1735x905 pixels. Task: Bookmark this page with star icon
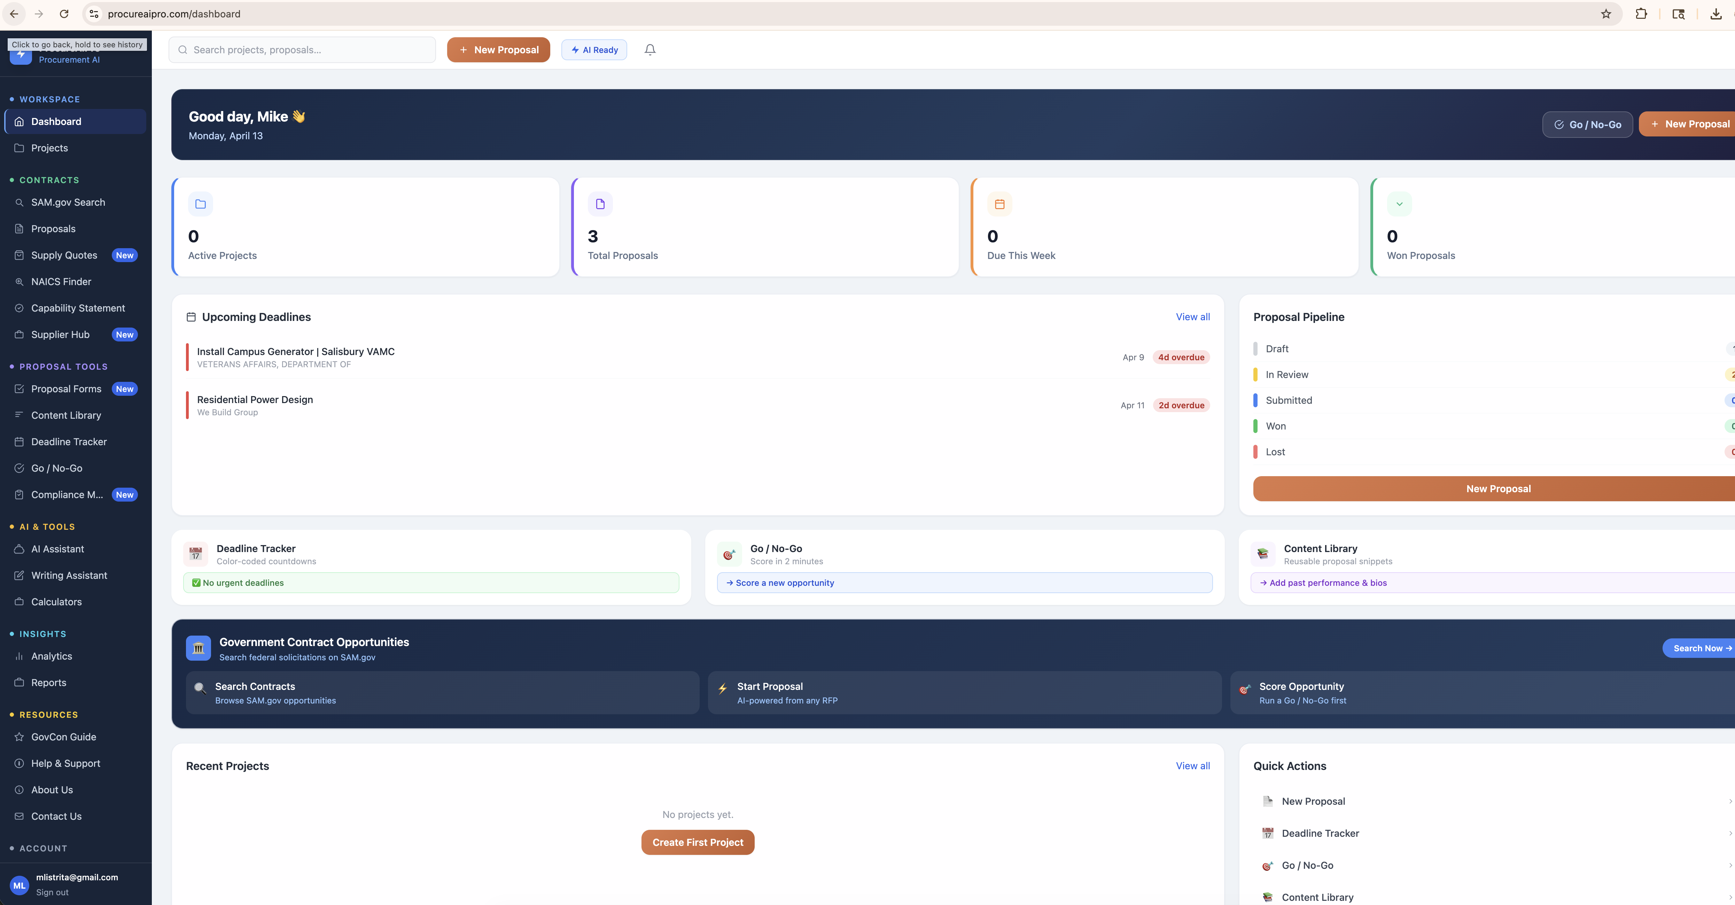coord(1606,14)
